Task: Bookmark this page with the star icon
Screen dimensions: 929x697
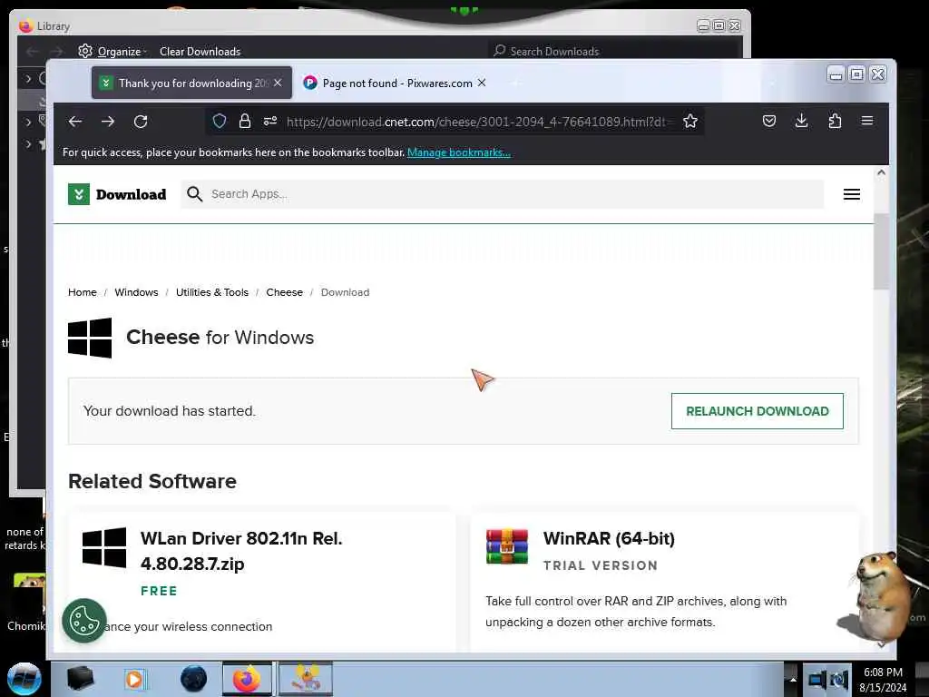Action: [690, 122]
